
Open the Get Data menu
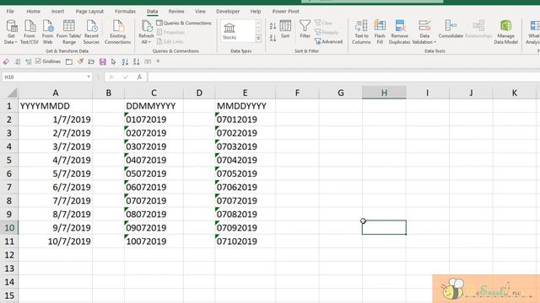coord(11,32)
